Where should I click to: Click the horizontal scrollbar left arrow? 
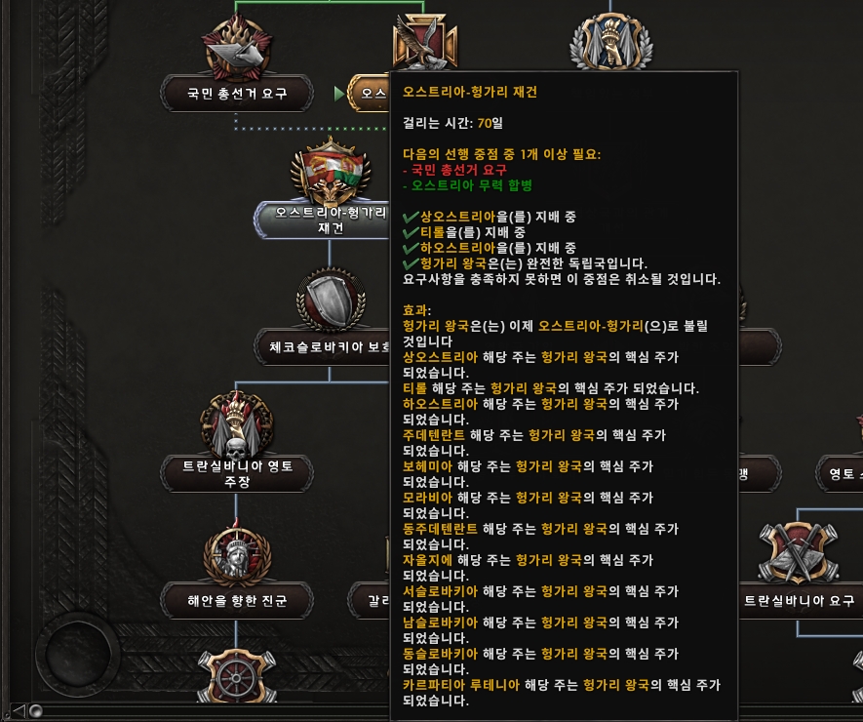coord(19,710)
